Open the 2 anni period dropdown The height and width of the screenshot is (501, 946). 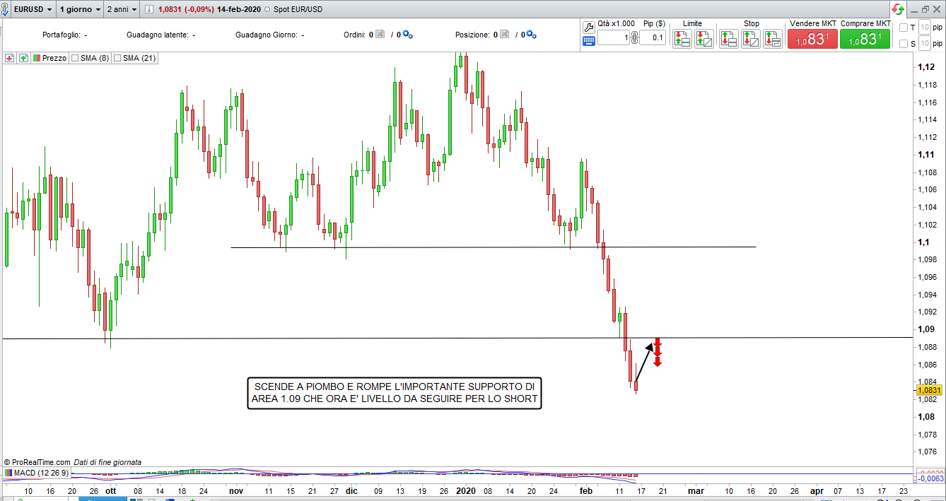120,9
